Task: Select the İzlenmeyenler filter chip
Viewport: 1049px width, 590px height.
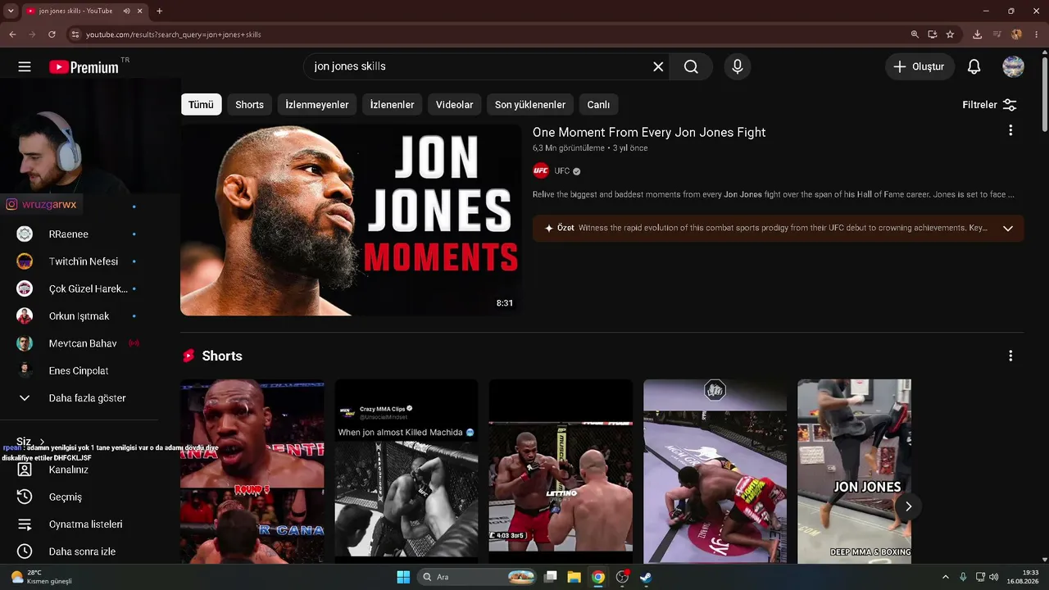Action: click(x=317, y=105)
